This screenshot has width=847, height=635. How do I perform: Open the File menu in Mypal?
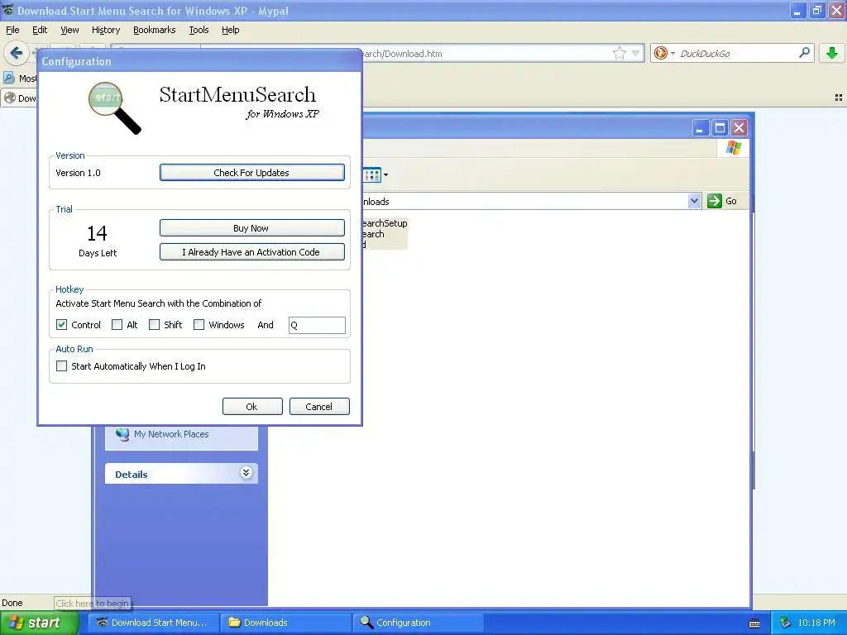12,30
